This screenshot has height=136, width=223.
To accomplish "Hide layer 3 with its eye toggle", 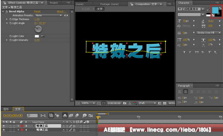I will [4, 126].
